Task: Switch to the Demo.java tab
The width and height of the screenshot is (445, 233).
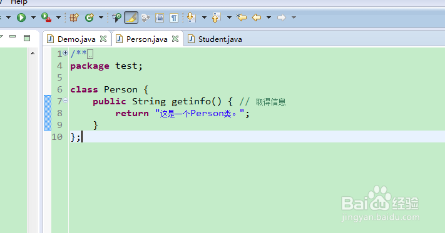Action: (76, 39)
